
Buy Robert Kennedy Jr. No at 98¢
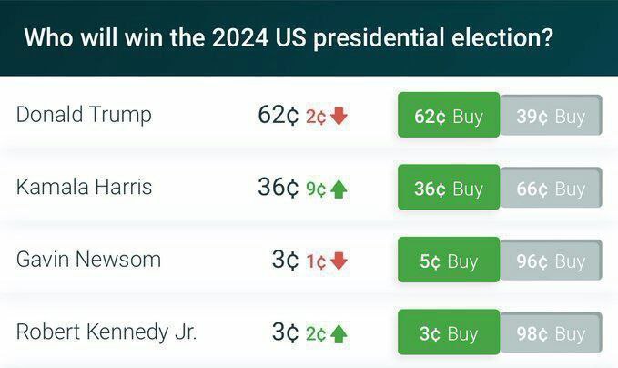551,332
